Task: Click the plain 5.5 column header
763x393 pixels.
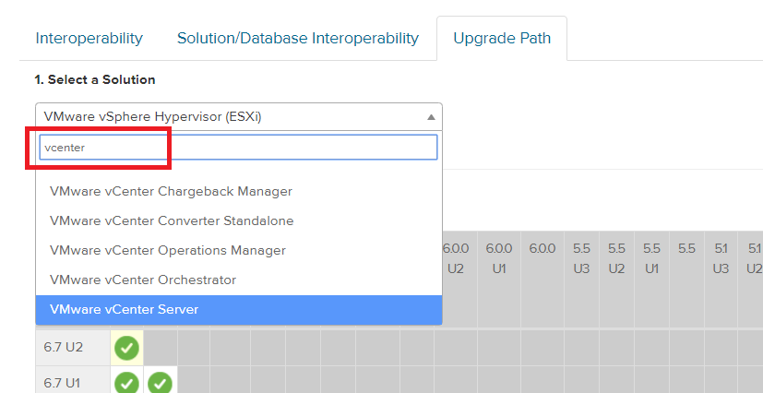Action: click(686, 280)
